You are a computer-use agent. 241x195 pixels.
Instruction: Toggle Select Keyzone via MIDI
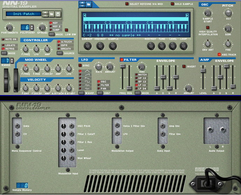point(127,4)
